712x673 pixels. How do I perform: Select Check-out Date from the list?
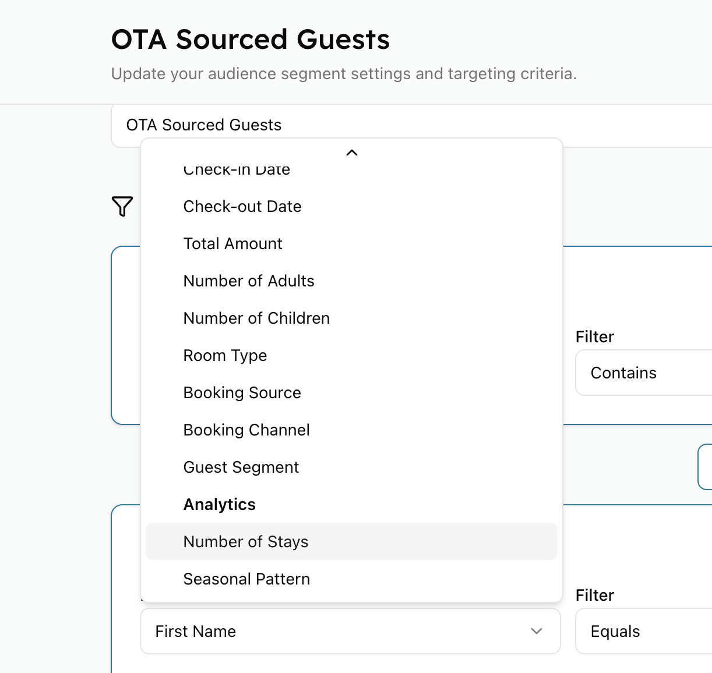pyautogui.click(x=242, y=207)
